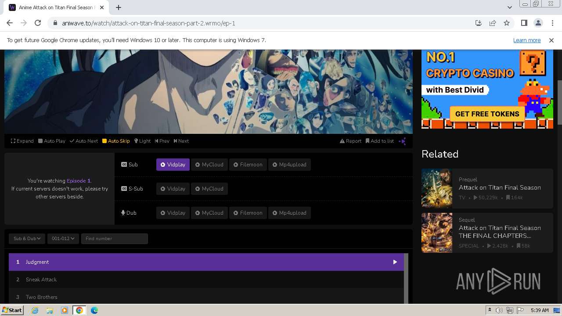Select episode 1 Judgment
Viewport: 562px width, 316px height.
point(206,262)
